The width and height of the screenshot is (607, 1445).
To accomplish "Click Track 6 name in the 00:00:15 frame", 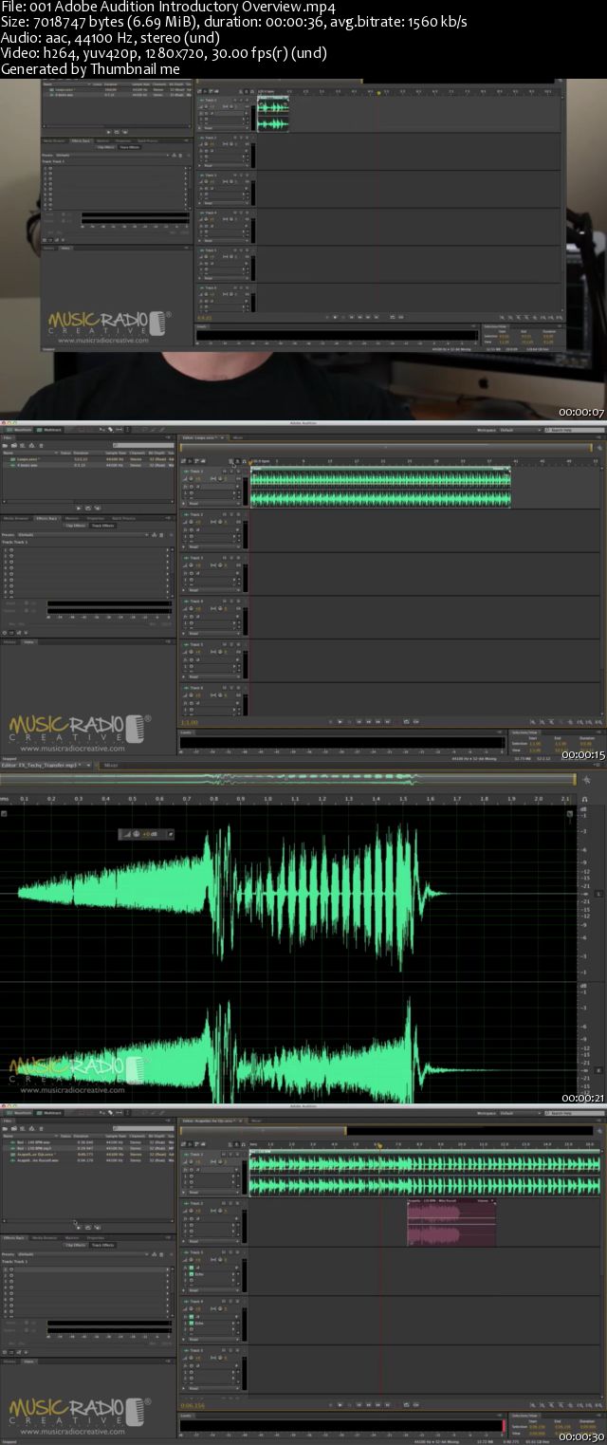I will (195, 687).
